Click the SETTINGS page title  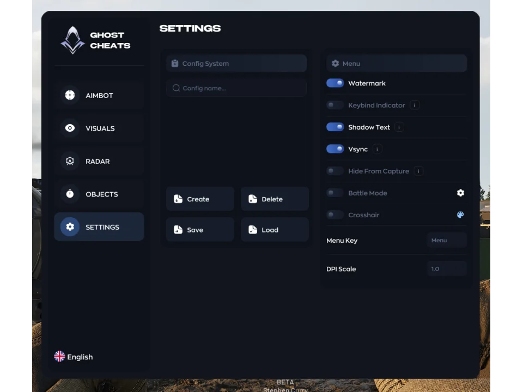(190, 28)
